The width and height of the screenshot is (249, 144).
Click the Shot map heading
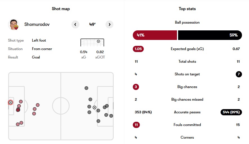[x=61, y=9]
